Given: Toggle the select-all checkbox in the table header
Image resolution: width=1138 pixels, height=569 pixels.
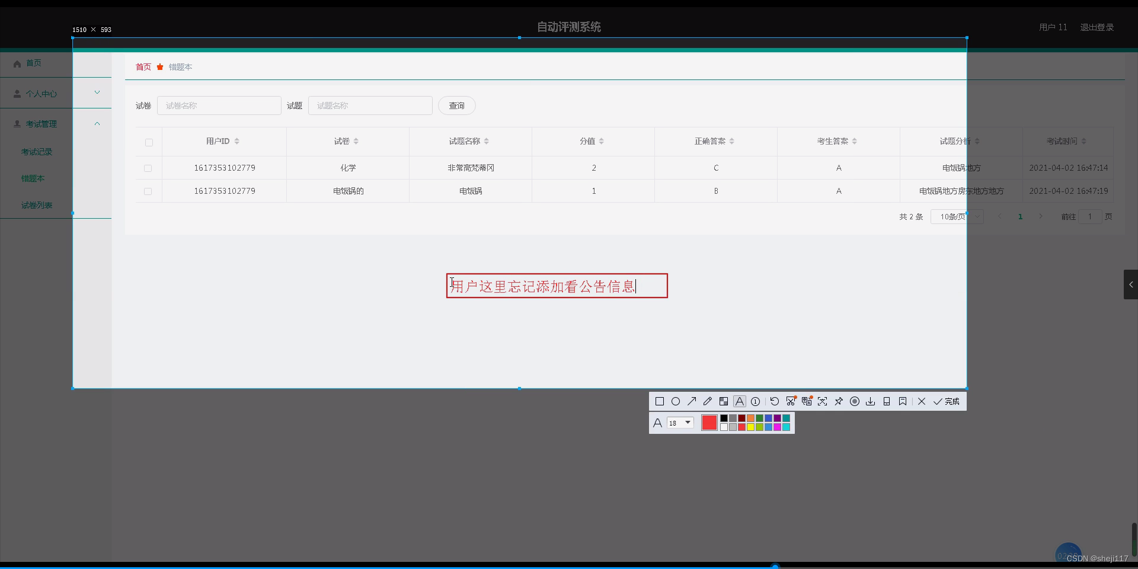Looking at the screenshot, I should click(148, 142).
